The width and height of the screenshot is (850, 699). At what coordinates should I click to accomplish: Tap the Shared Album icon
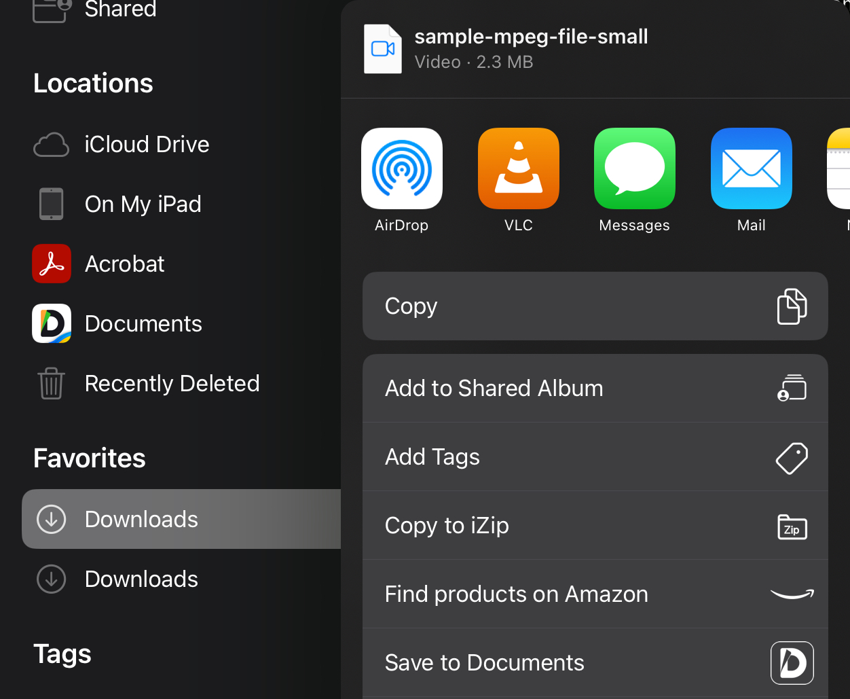(792, 388)
